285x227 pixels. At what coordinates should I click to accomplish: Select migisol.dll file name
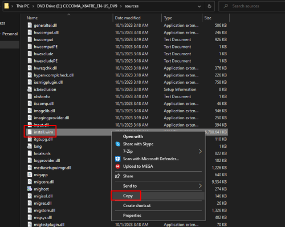pos(43,196)
